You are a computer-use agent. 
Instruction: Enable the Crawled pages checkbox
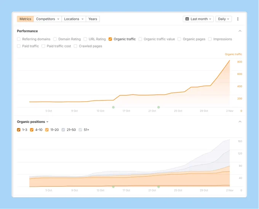[75, 46]
